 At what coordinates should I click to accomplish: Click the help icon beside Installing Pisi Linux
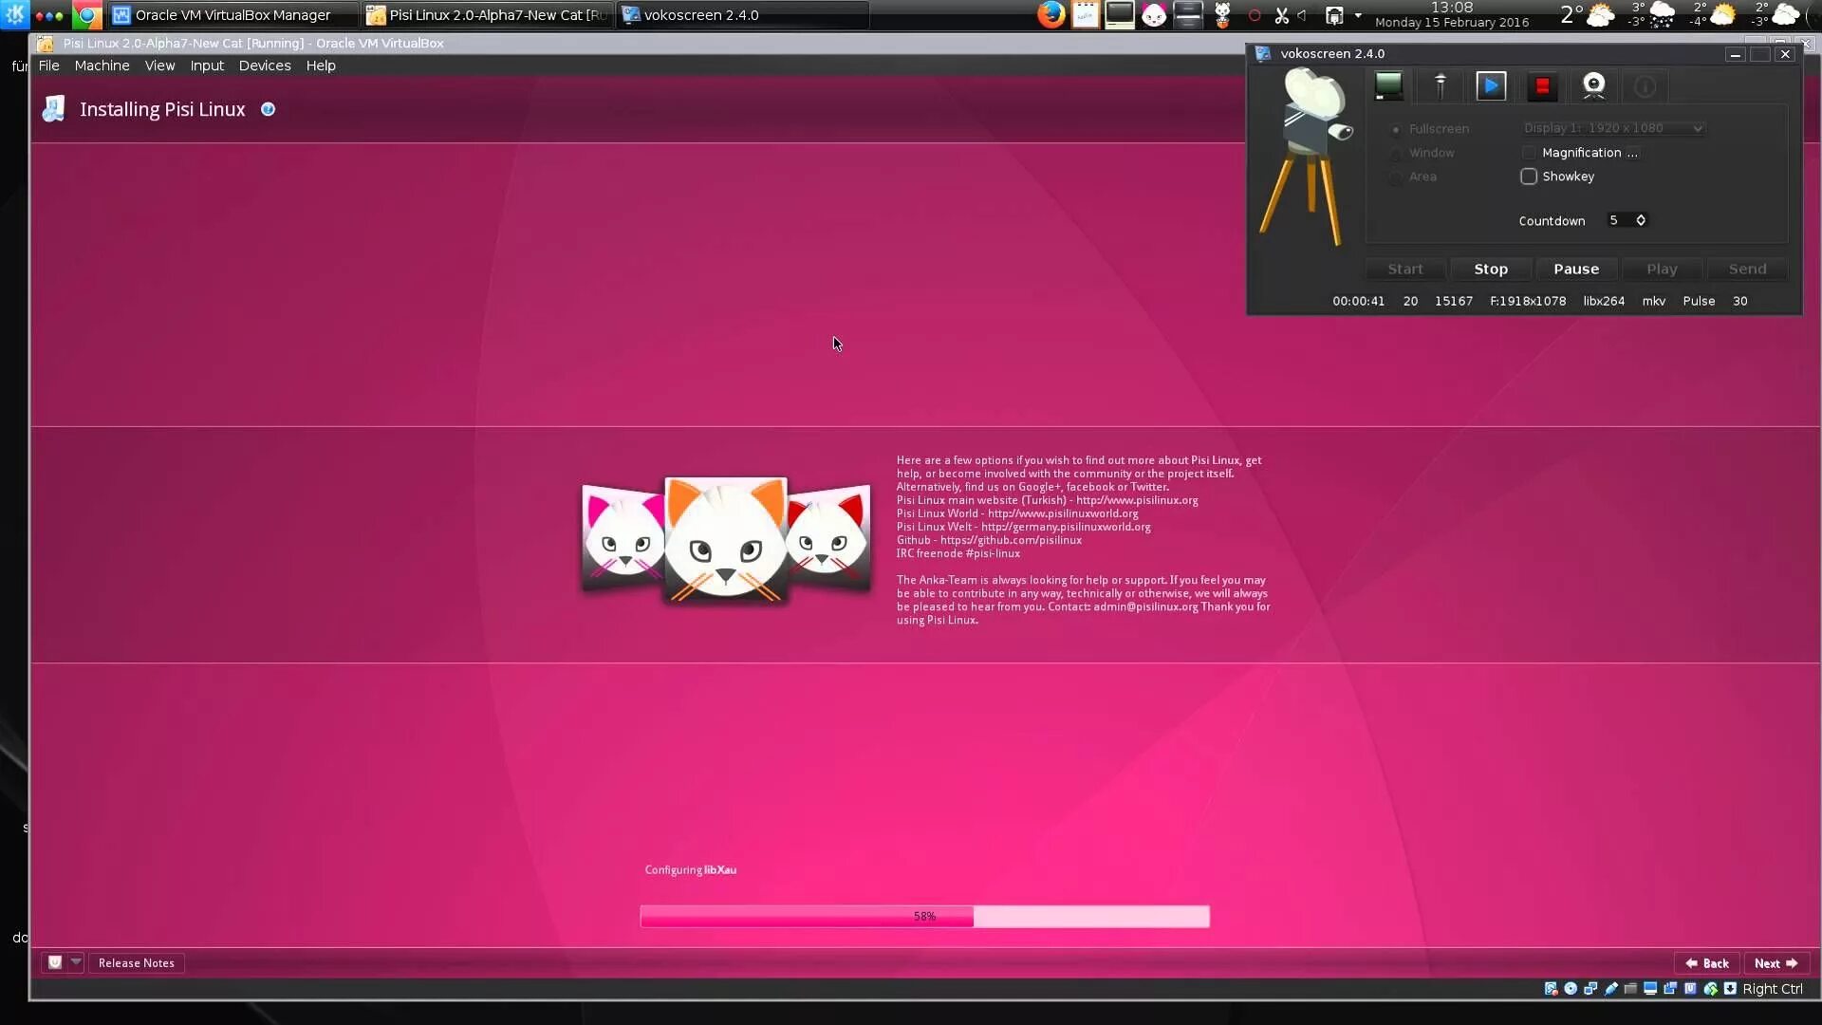click(x=268, y=109)
